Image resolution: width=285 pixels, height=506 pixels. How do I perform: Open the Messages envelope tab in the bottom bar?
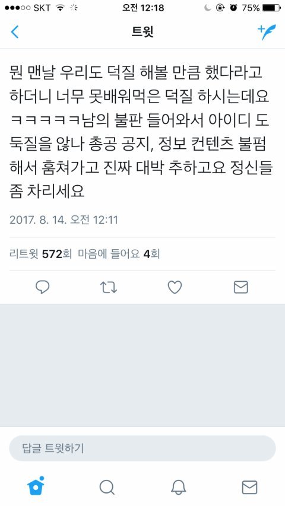click(249, 487)
